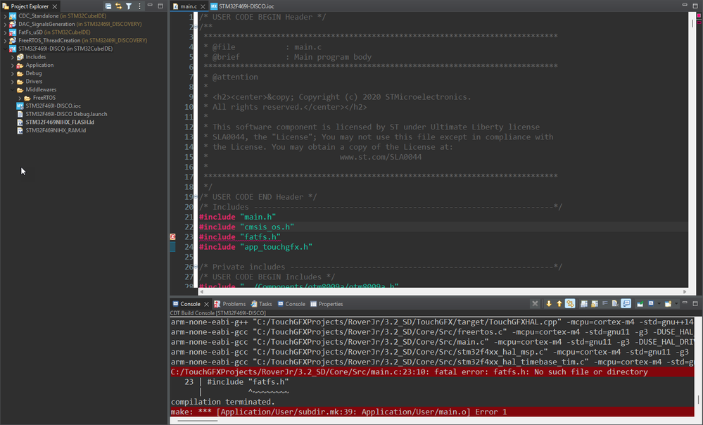Toggle Link with Editor in Project Explorer
The width and height of the screenshot is (703, 425).
pos(118,6)
